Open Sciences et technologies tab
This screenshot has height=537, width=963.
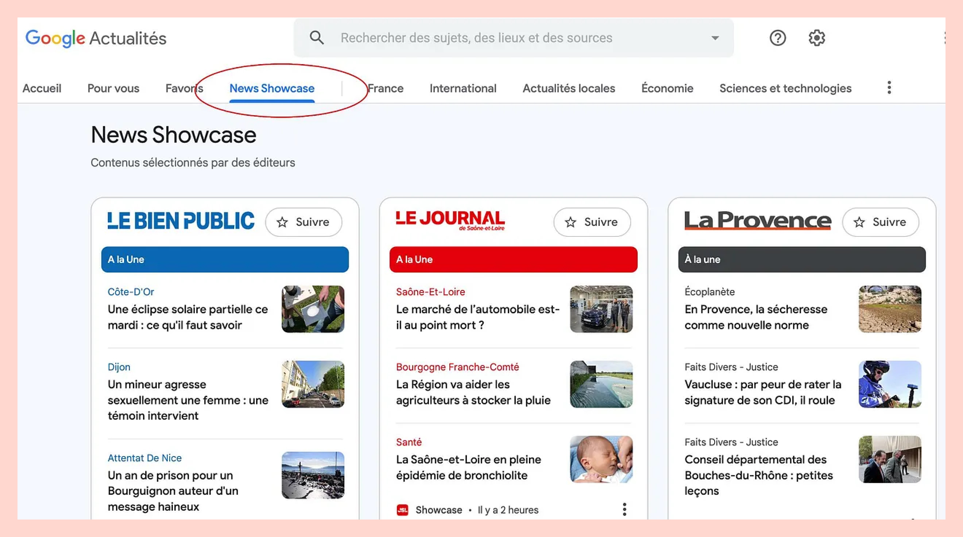coord(785,88)
